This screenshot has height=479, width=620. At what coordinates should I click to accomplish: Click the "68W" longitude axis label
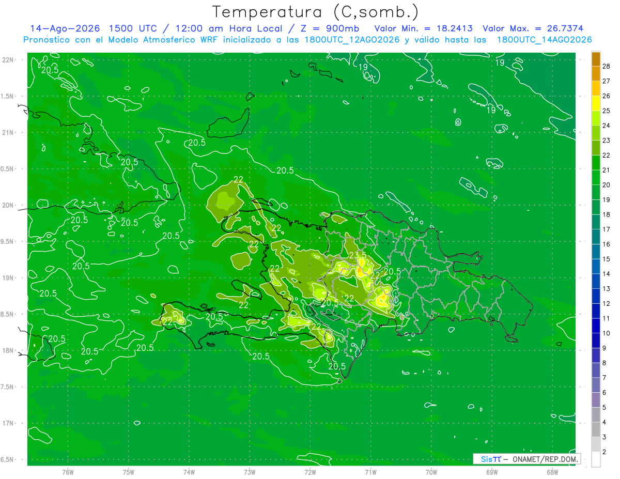pyautogui.click(x=552, y=472)
